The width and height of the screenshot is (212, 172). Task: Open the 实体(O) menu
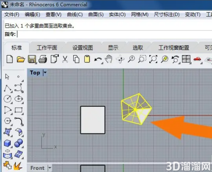pos(117,14)
